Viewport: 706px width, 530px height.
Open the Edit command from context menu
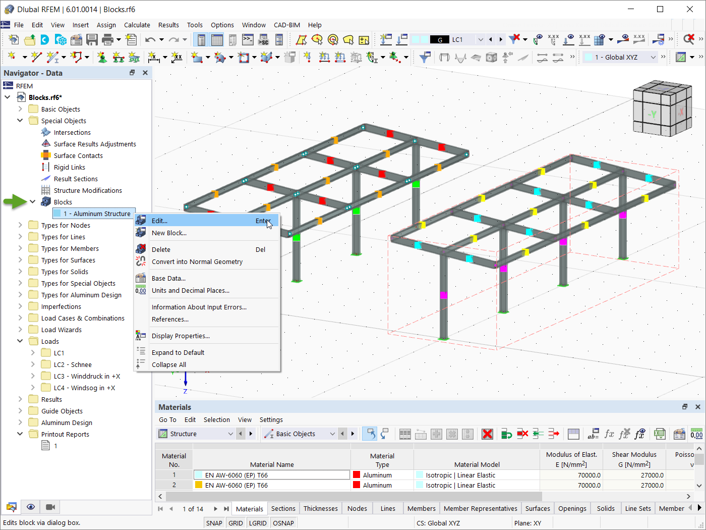[159, 221]
